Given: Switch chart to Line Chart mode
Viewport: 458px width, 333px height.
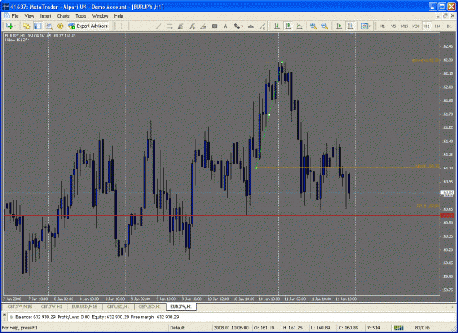Looking at the screenshot, I should [299, 26].
